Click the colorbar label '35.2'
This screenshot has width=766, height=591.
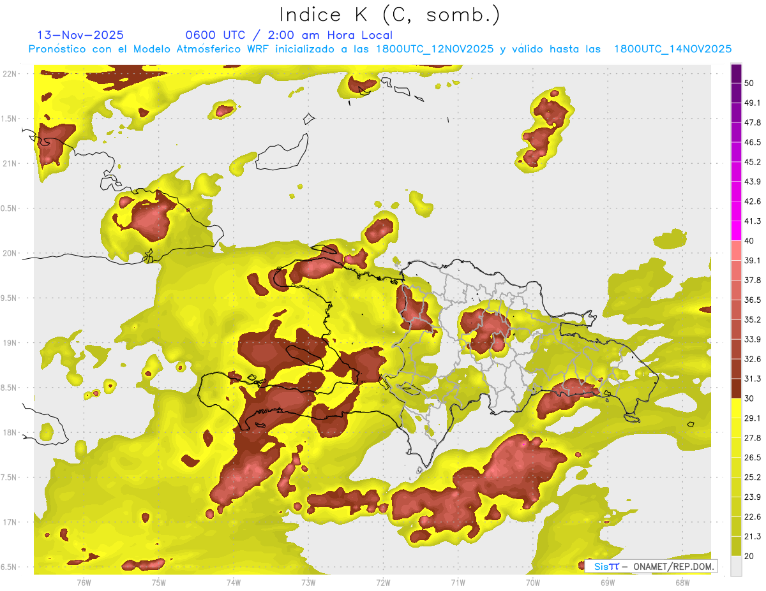point(752,320)
